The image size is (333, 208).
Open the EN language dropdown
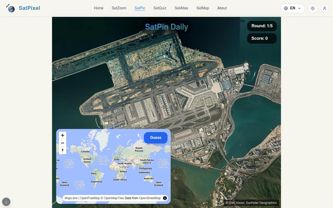click(x=293, y=8)
